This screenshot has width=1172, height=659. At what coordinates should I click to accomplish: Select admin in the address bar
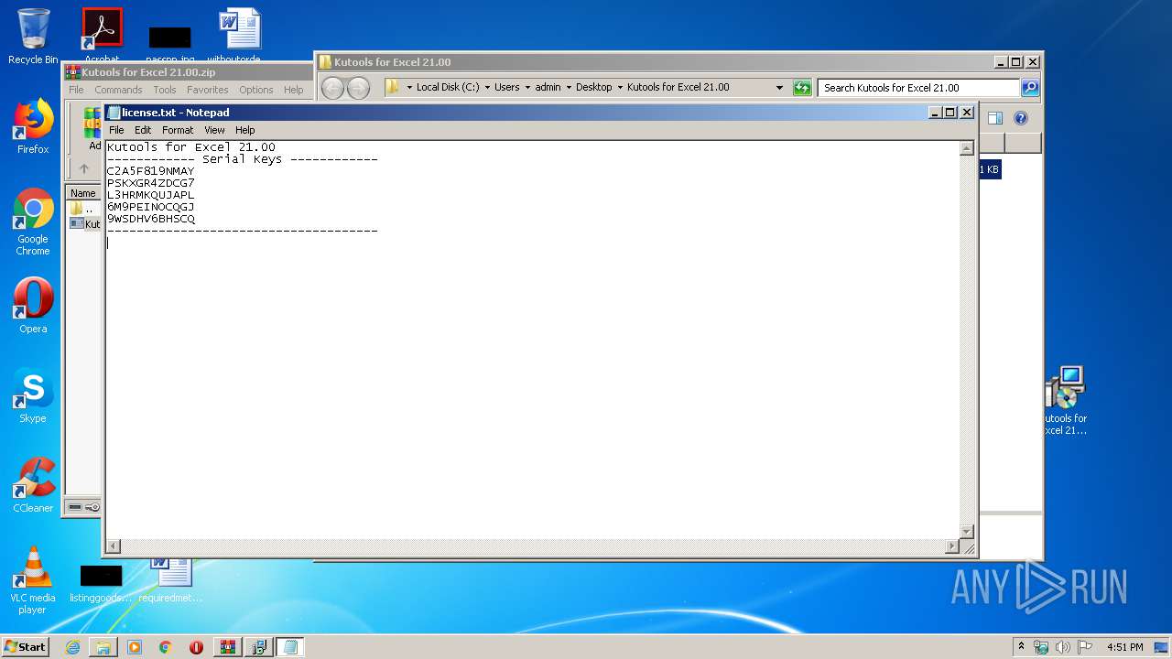548,88
